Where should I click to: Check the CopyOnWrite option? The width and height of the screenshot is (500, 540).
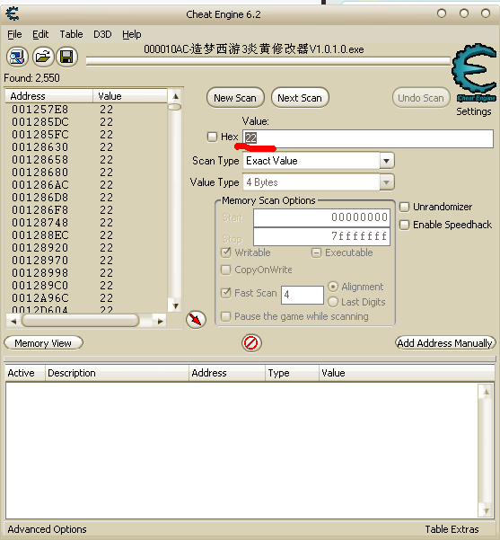click(x=225, y=270)
